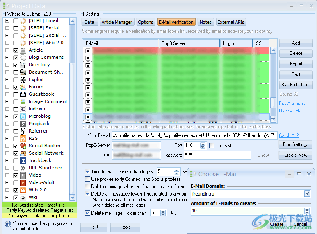Toggle Time to wait between two logins

click(x=87, y=172)
